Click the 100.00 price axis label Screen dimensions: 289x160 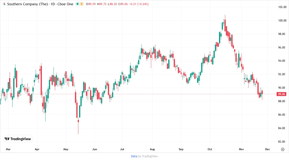(x=282, y=21)
